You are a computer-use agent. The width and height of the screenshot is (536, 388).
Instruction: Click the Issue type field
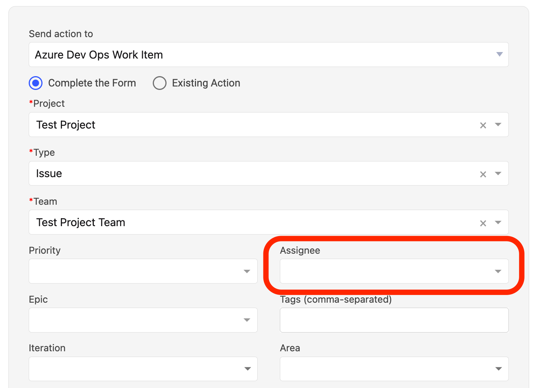coord(269,173)
